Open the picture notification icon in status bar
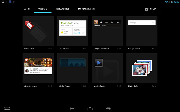The height and width of the screenshot is (112, 180). (x=3, y=2)
